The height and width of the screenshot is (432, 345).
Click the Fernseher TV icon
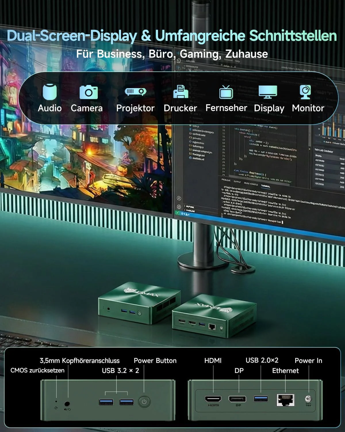click(226, 92)
